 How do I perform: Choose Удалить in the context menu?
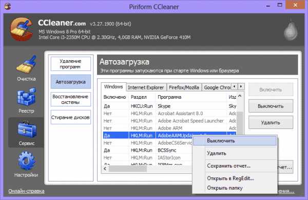[x=235, y=153]
